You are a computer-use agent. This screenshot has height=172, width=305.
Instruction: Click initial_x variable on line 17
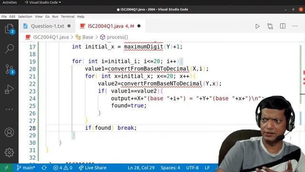click(x=100, y=47)
